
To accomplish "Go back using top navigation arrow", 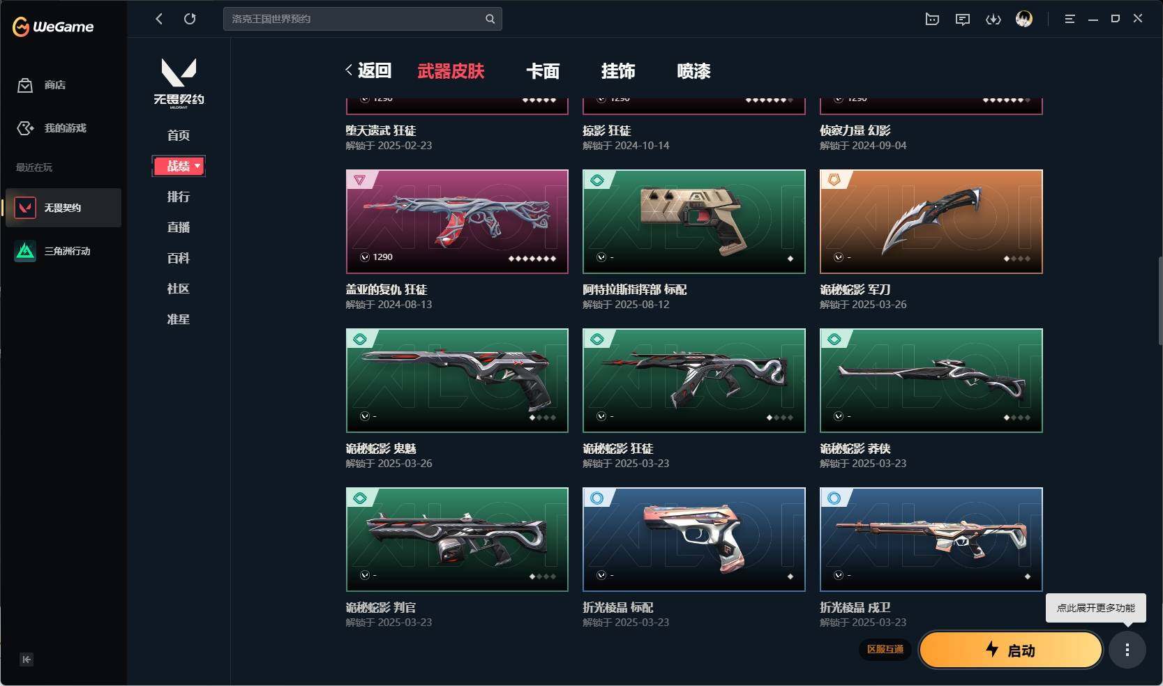I will pos(159,19).
